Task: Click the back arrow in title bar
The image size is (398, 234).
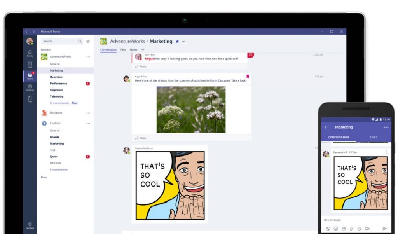Action: point(26,31)
